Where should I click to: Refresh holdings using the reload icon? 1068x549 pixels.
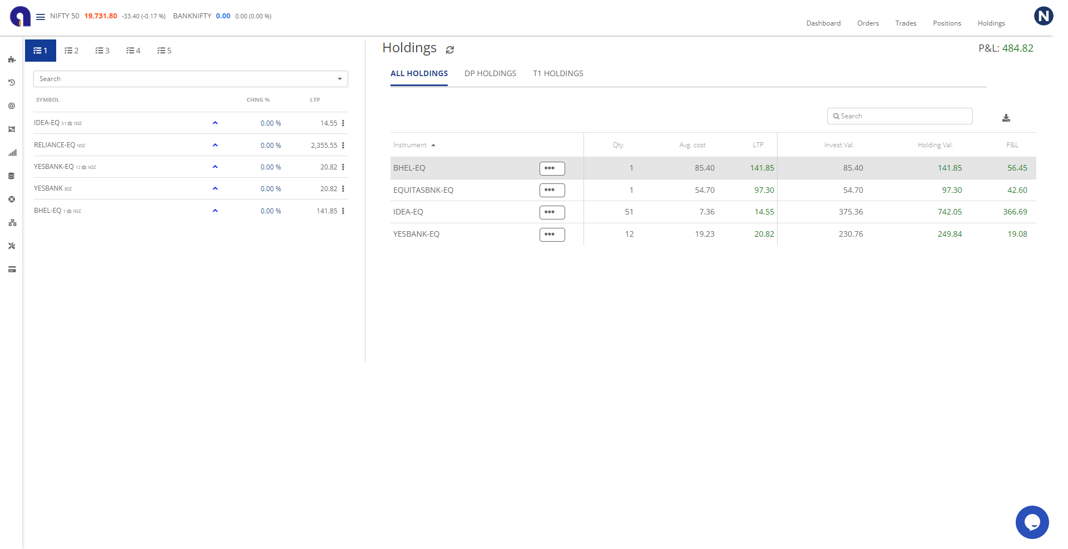(450, 50)
